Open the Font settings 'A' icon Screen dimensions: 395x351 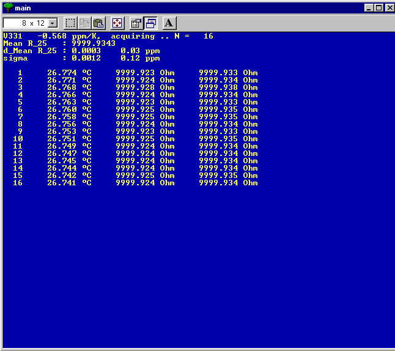click(169, 23)
